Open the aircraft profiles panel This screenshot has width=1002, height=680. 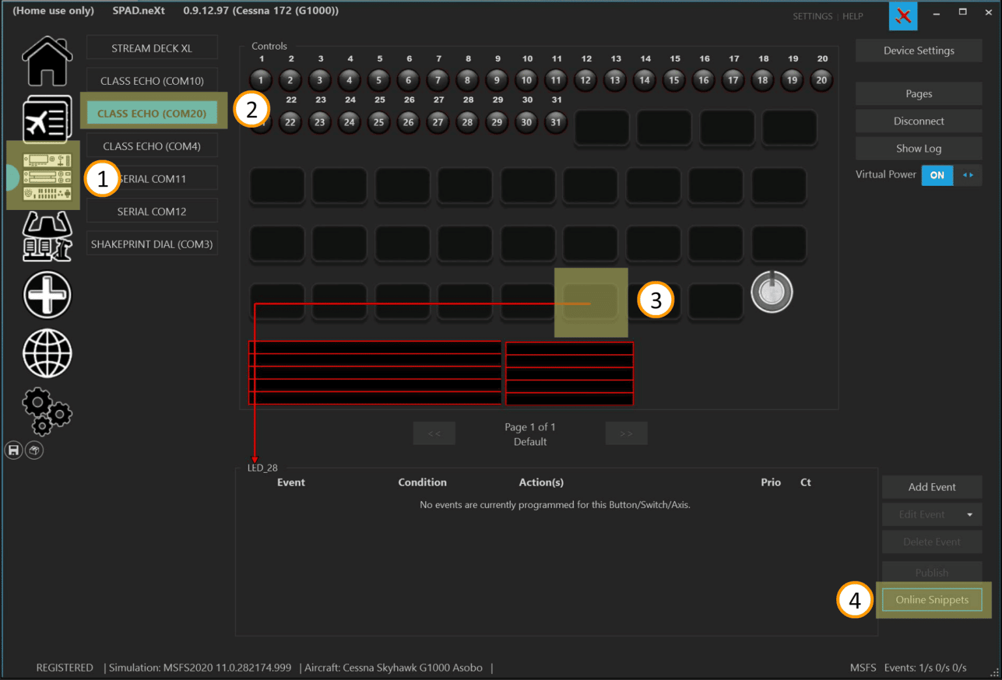tap(46, 119)
